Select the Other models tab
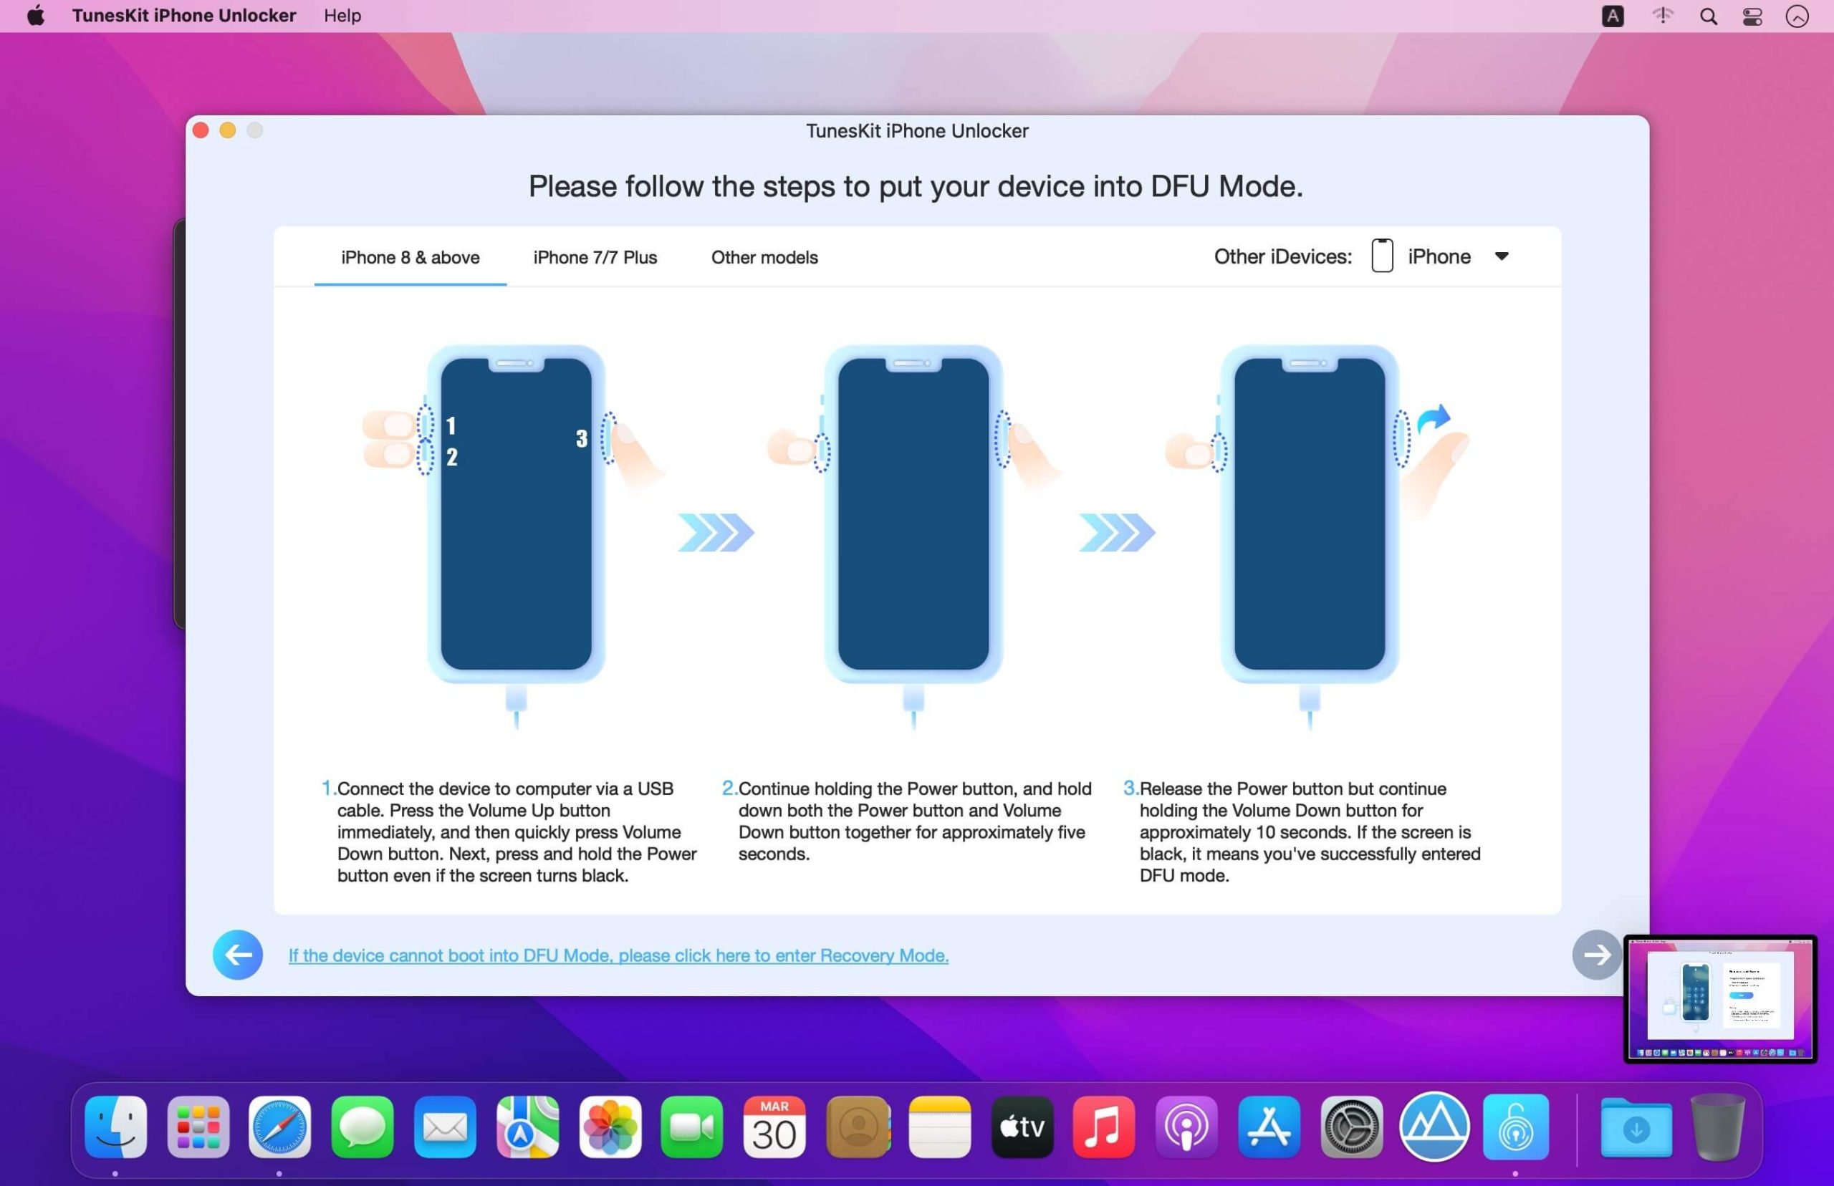Screen dimensions: 1834x1186 point(764,257)
